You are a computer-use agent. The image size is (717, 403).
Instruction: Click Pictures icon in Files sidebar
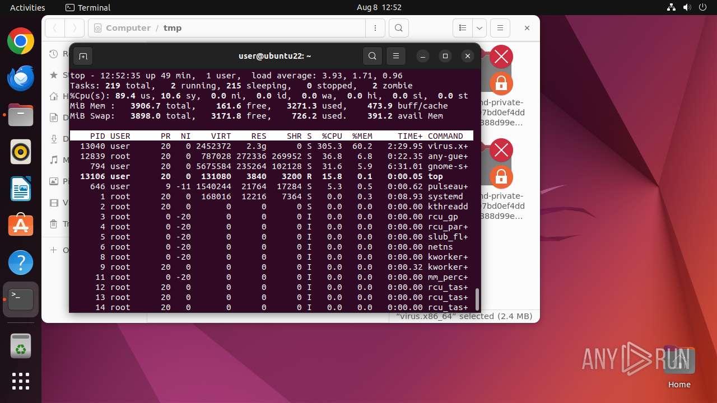click(54, 181)
